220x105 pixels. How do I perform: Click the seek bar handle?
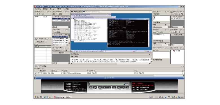124,84
